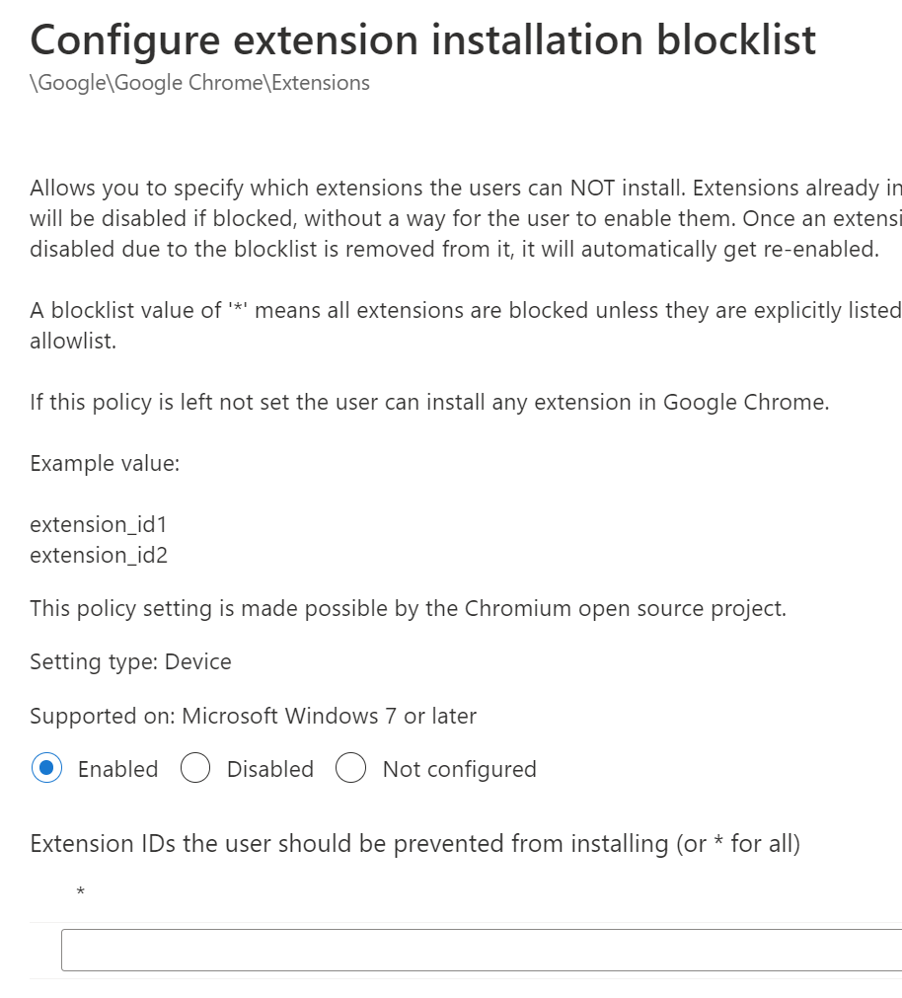
Task: Click the empty extension ID input box
Action: click(x=482, y=950)
